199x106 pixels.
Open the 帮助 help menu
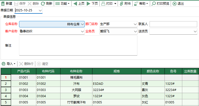point(141,4)
